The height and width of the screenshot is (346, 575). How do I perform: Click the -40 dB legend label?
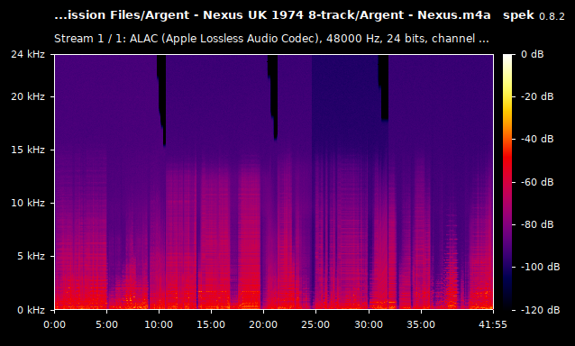point(537,140)
